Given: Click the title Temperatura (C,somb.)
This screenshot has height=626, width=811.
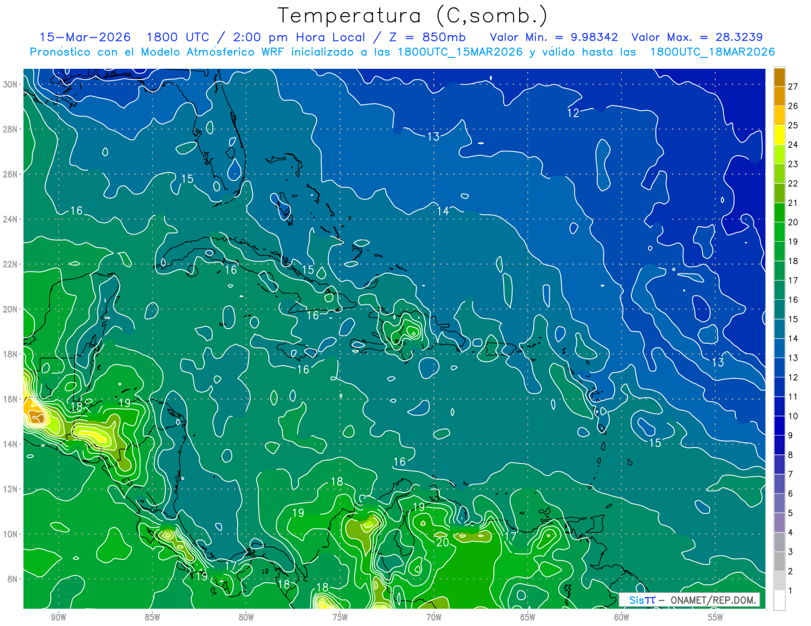Looking at the screenshot, I should 413,16.
